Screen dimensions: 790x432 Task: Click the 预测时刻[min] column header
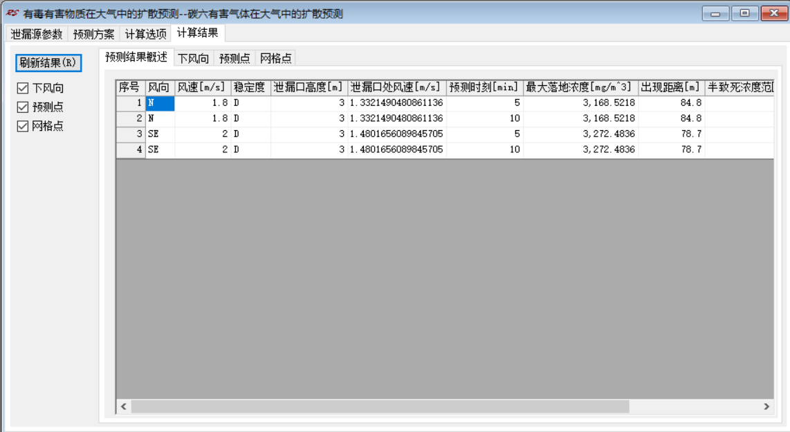point(484,87)
